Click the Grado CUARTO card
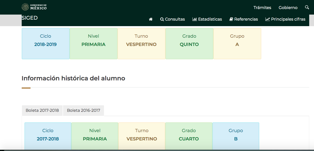 coord(189,136)
